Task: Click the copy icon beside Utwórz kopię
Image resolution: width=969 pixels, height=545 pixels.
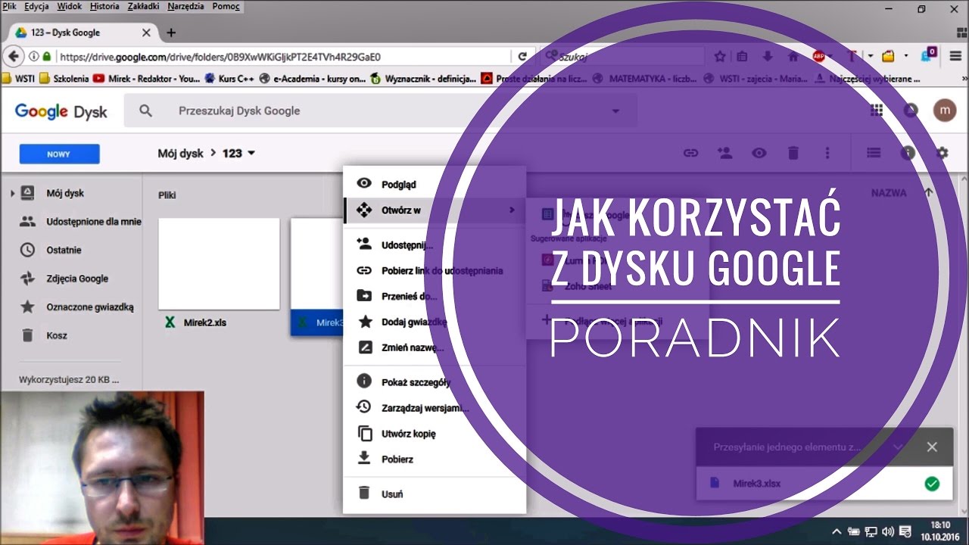Action: [x=365, y=434]
